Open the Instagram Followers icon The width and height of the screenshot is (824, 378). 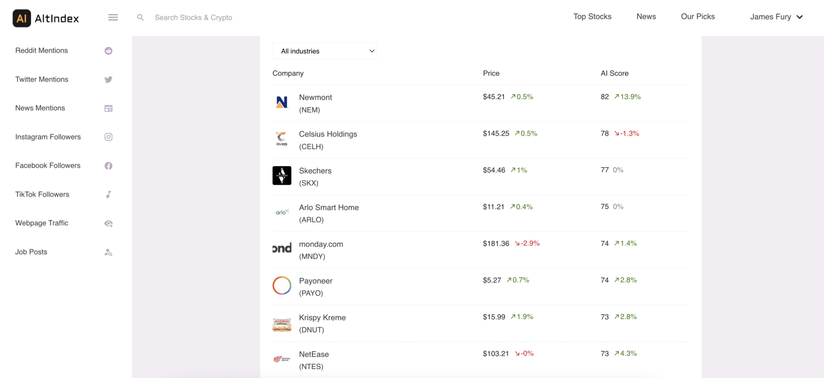(x=108, y=137)
